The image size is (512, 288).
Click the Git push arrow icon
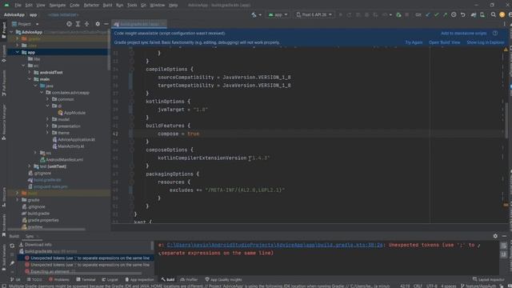point(445,14)
